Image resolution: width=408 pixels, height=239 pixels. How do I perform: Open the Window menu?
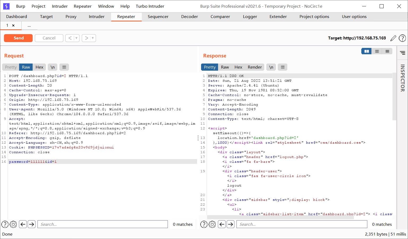tap(106, 6)
